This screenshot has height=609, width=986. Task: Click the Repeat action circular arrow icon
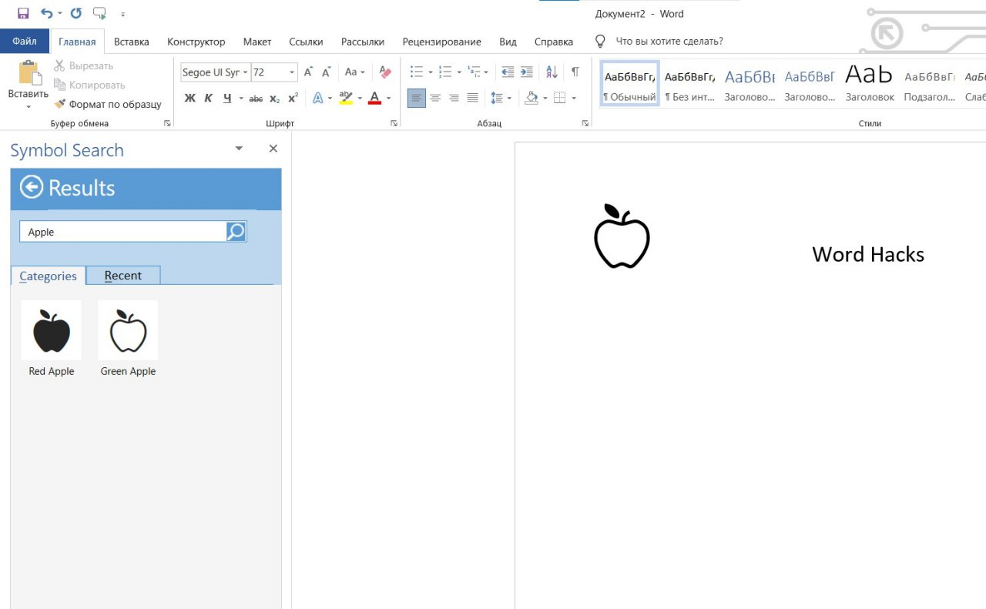pyautogui.click(x=75, y=13)
